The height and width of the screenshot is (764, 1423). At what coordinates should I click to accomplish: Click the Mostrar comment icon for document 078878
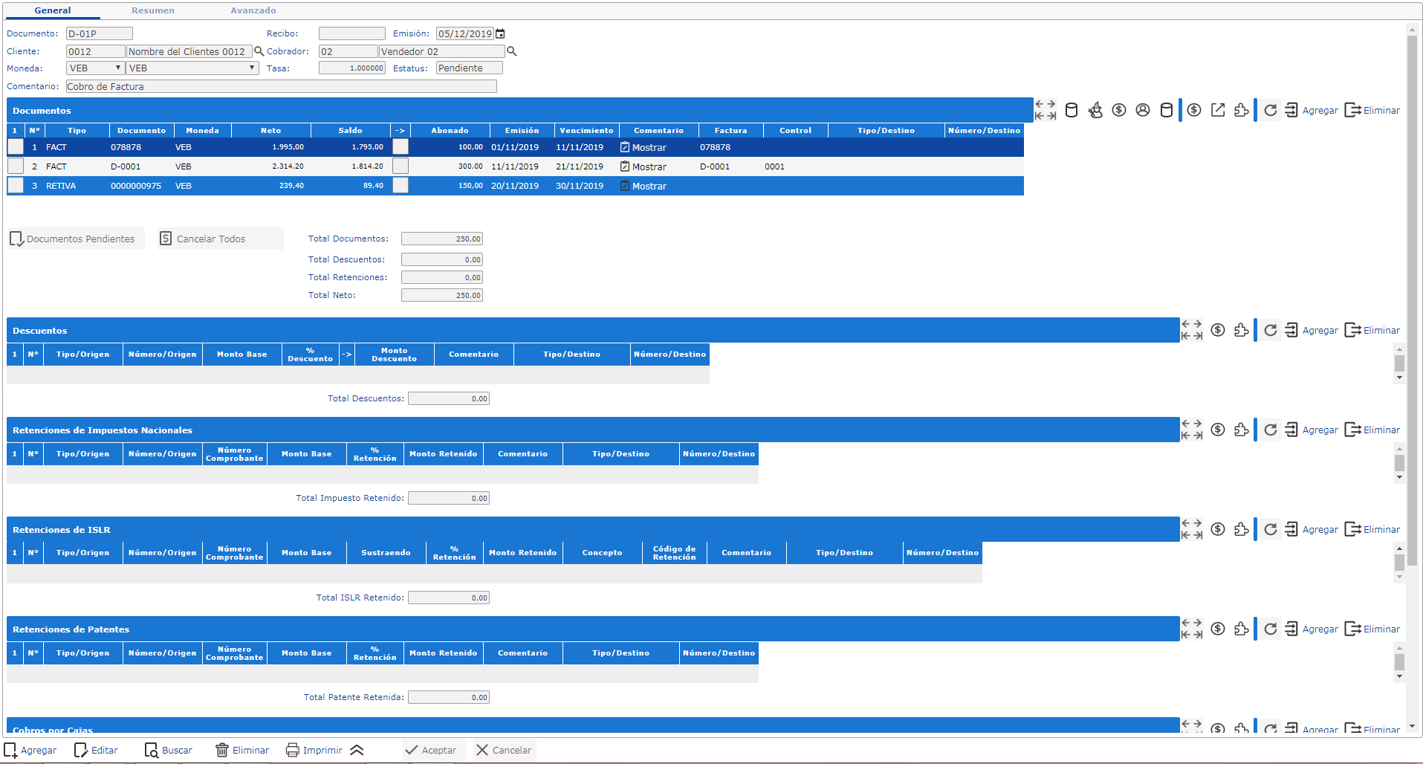[x=625, y=147]
